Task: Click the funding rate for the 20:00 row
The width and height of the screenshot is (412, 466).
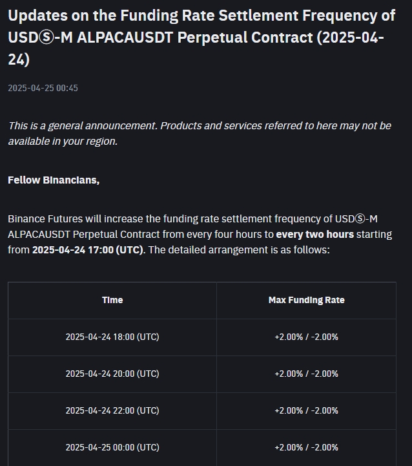Action: 307,374
